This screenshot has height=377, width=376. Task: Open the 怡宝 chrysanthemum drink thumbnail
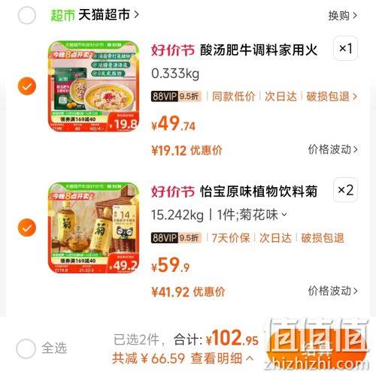tap(93, 228)
